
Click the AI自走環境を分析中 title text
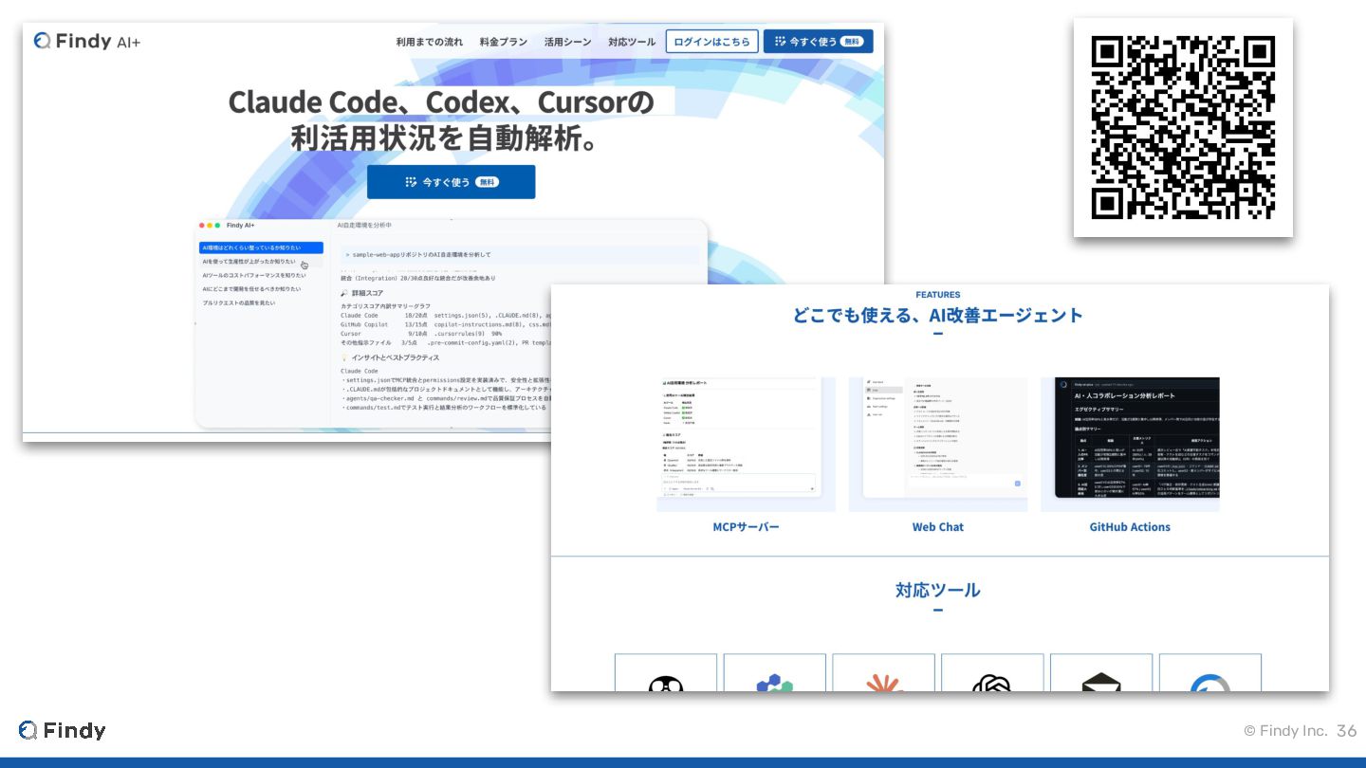[365, 226]
